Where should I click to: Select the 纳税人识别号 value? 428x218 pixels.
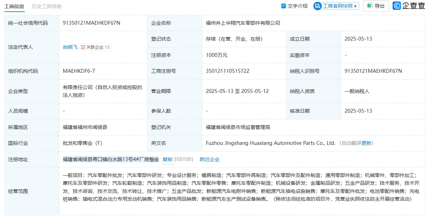pyautogui.click(x=373, y=71)
